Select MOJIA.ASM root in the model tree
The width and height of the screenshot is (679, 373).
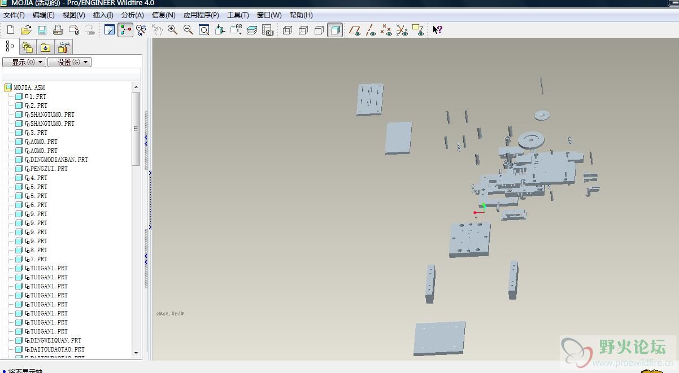click(x=29, y=87)
